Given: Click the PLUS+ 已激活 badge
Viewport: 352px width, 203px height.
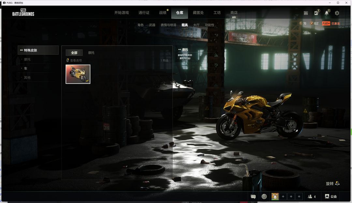Looking at the screenshot, I should [330, 23].
